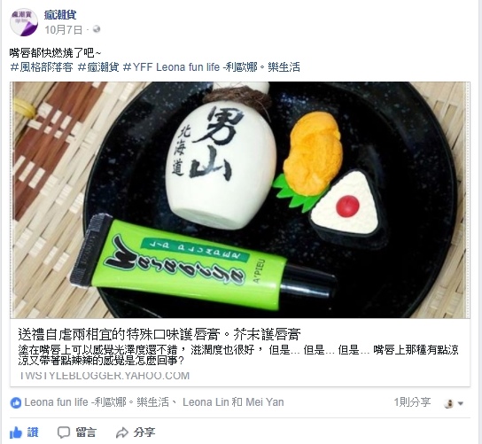The width and height of the screenshot is (482, 444).
Task: Open article title 送禮自虐兩相宜的特殊口味護唇膏
Action: [159, 334]
